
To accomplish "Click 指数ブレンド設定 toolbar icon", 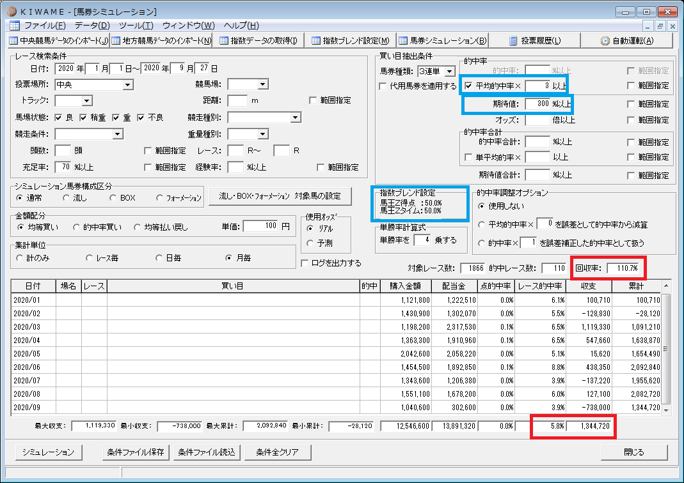I will coord(316,40).
